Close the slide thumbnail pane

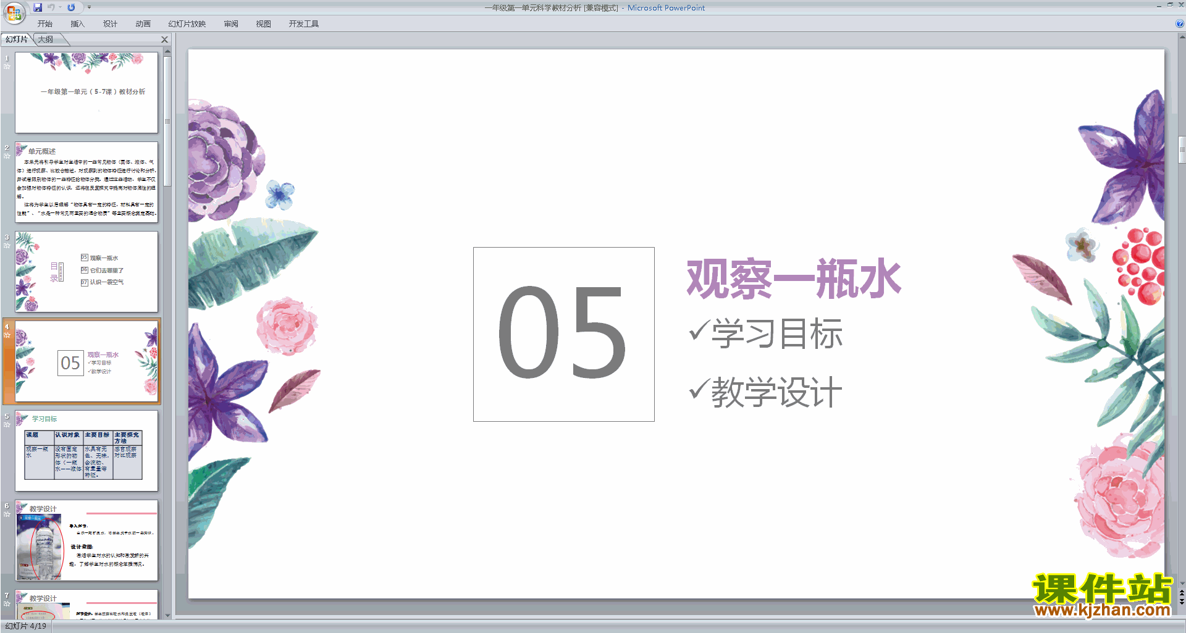(164, 40)
